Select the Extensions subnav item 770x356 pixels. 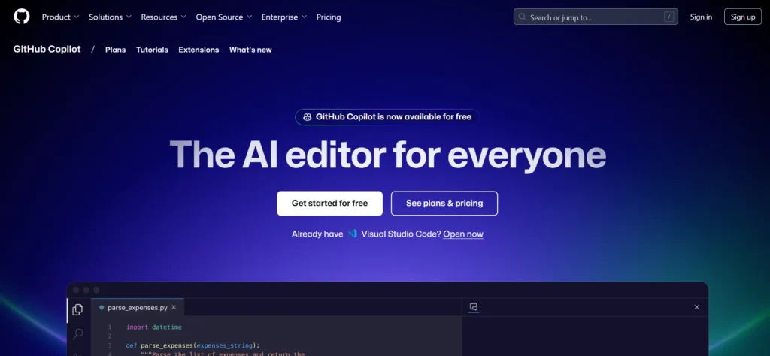199,50
